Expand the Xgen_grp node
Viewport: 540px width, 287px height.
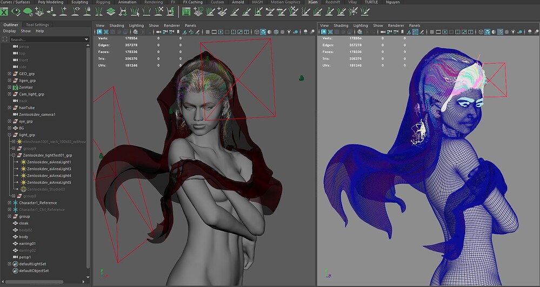click(x=9, y=81)
